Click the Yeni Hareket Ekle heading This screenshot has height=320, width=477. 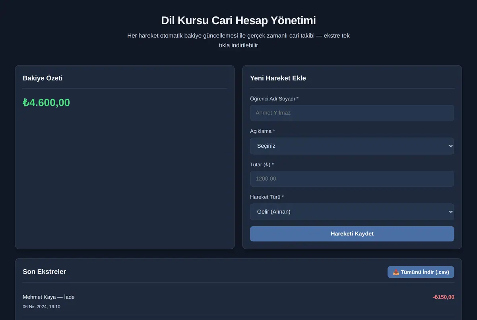[278, 78]
